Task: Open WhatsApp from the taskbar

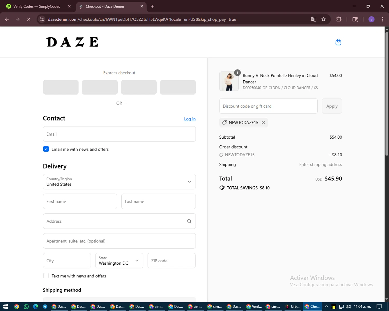Action: point(26,307)
